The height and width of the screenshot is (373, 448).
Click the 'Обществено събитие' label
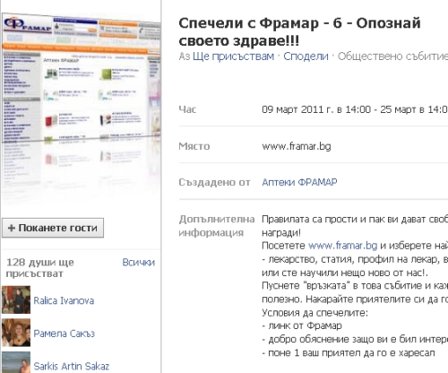[x=392, y=56]
